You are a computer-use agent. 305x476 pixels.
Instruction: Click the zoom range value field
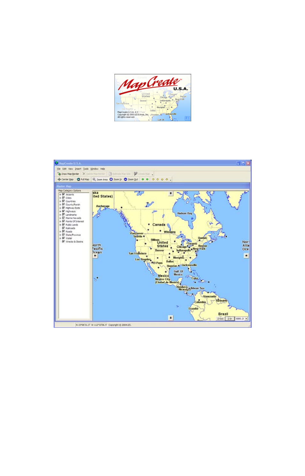[240, 319]
